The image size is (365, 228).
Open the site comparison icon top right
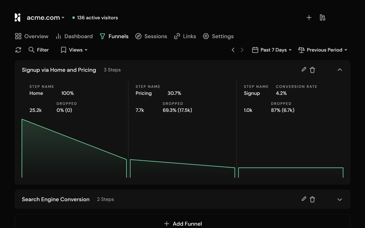click(322, 17)
